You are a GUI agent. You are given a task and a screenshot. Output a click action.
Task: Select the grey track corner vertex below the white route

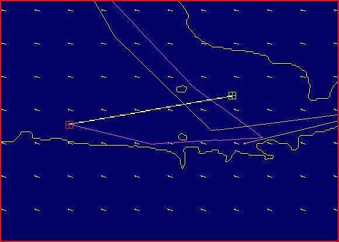click(x=212, y=130)
